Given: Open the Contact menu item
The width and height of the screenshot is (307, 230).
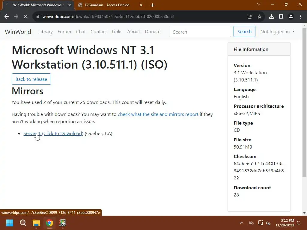Looking at the screenshot, I should [99, 32].
